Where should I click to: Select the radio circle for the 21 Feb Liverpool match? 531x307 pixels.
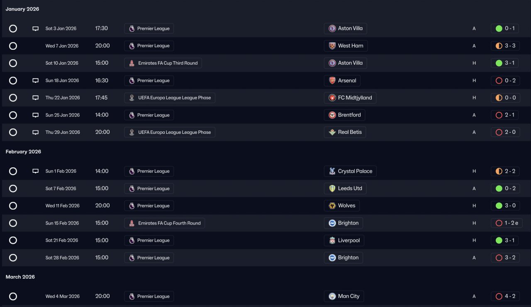[13, 240]
